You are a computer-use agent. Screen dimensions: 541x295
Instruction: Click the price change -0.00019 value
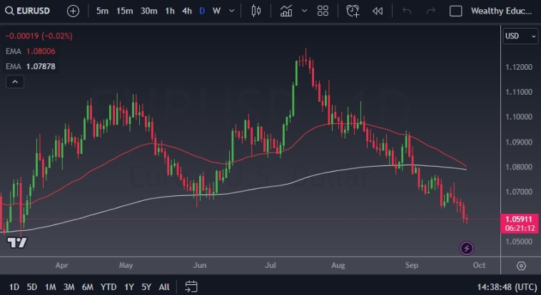click(39, 36)
